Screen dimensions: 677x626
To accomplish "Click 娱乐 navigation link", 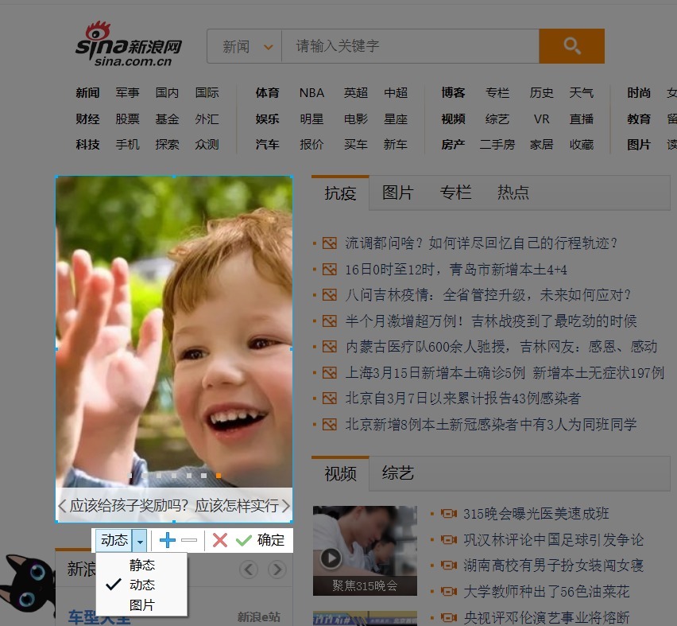I will (267, 119).
